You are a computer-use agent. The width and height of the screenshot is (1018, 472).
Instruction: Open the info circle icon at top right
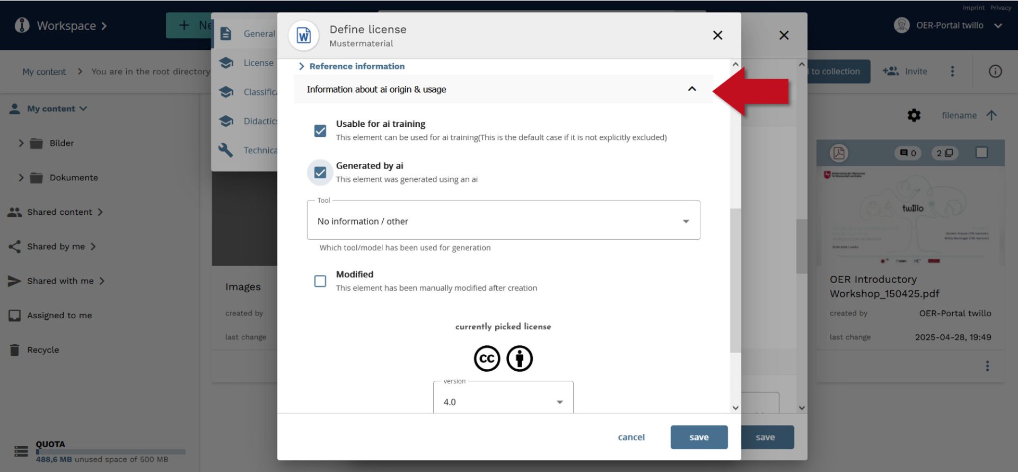(x=995, y=72)
